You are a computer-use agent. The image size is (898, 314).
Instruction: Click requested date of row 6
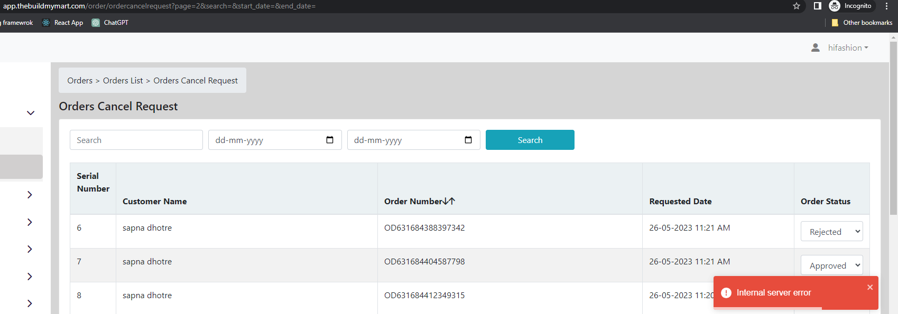(690, 227)
